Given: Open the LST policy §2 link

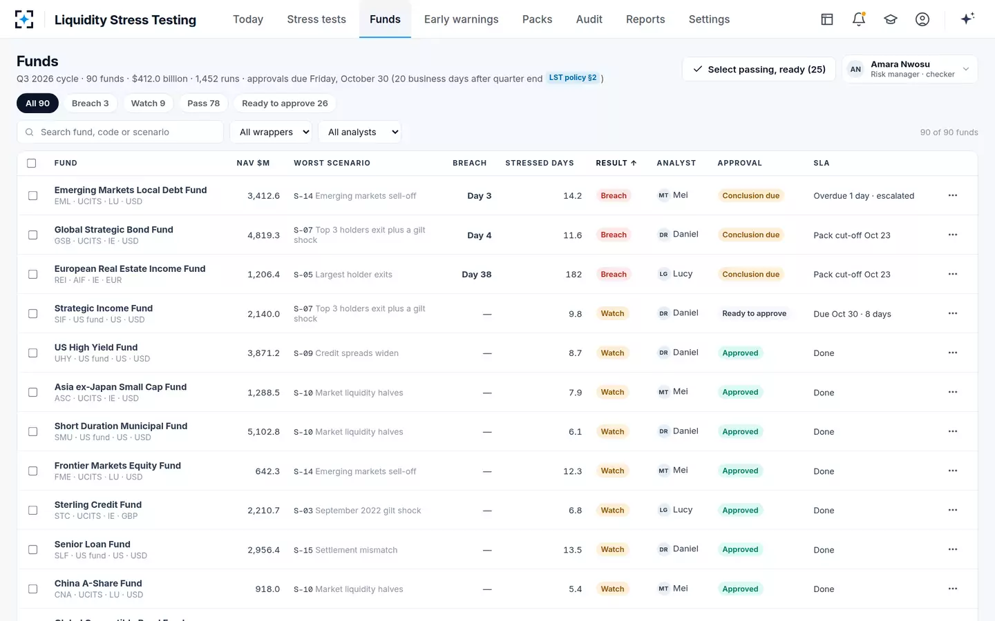Looking at the screenshot, I should click(573, 78).
